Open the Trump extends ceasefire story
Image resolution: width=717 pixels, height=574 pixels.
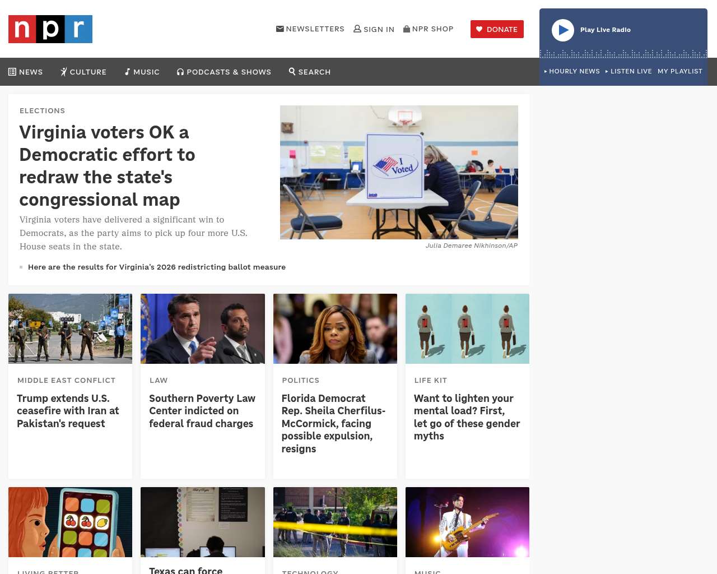point(68,411)
